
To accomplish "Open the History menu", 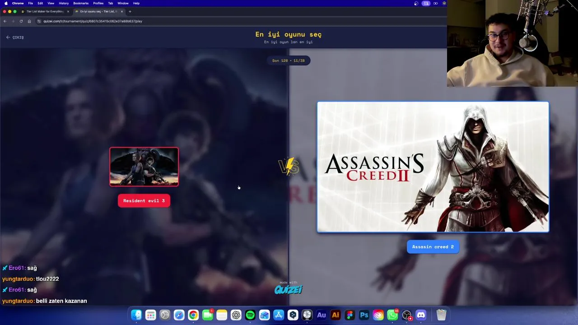I will [x=64, y=3].
